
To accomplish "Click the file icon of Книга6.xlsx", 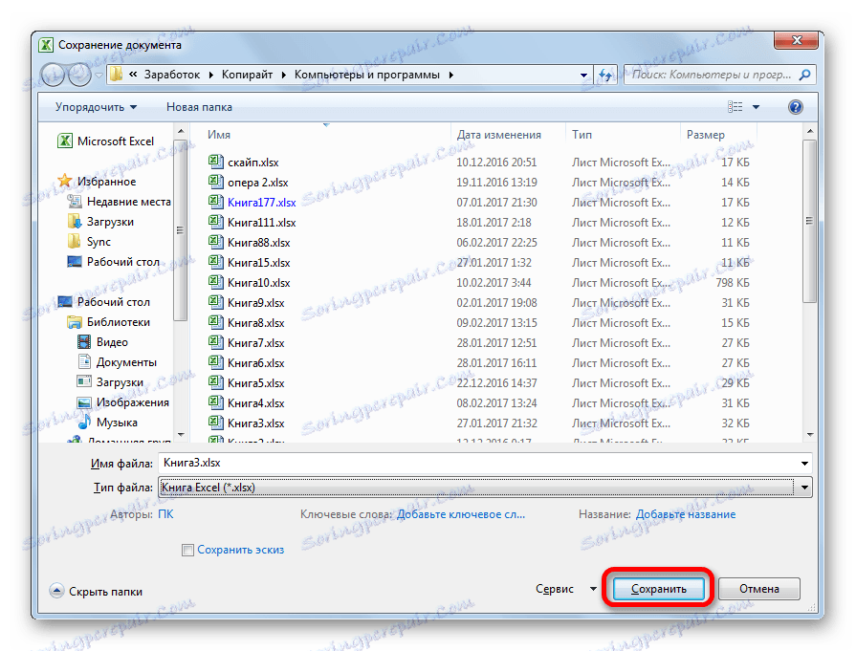I will 215,362.
